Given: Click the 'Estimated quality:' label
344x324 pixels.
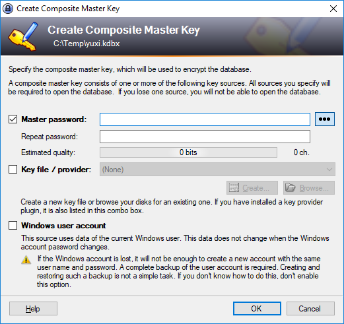Looking at the screenshot, I should [48, 152].
